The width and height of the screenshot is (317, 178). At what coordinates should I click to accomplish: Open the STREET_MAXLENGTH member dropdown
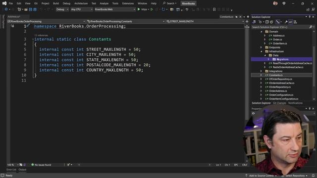point(205,21)
